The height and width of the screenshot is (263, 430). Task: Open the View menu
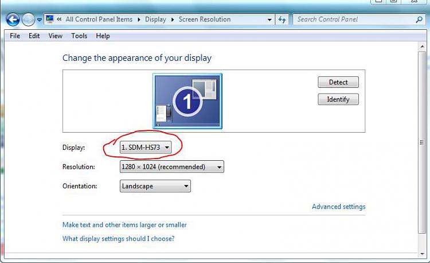click(56, 36)
